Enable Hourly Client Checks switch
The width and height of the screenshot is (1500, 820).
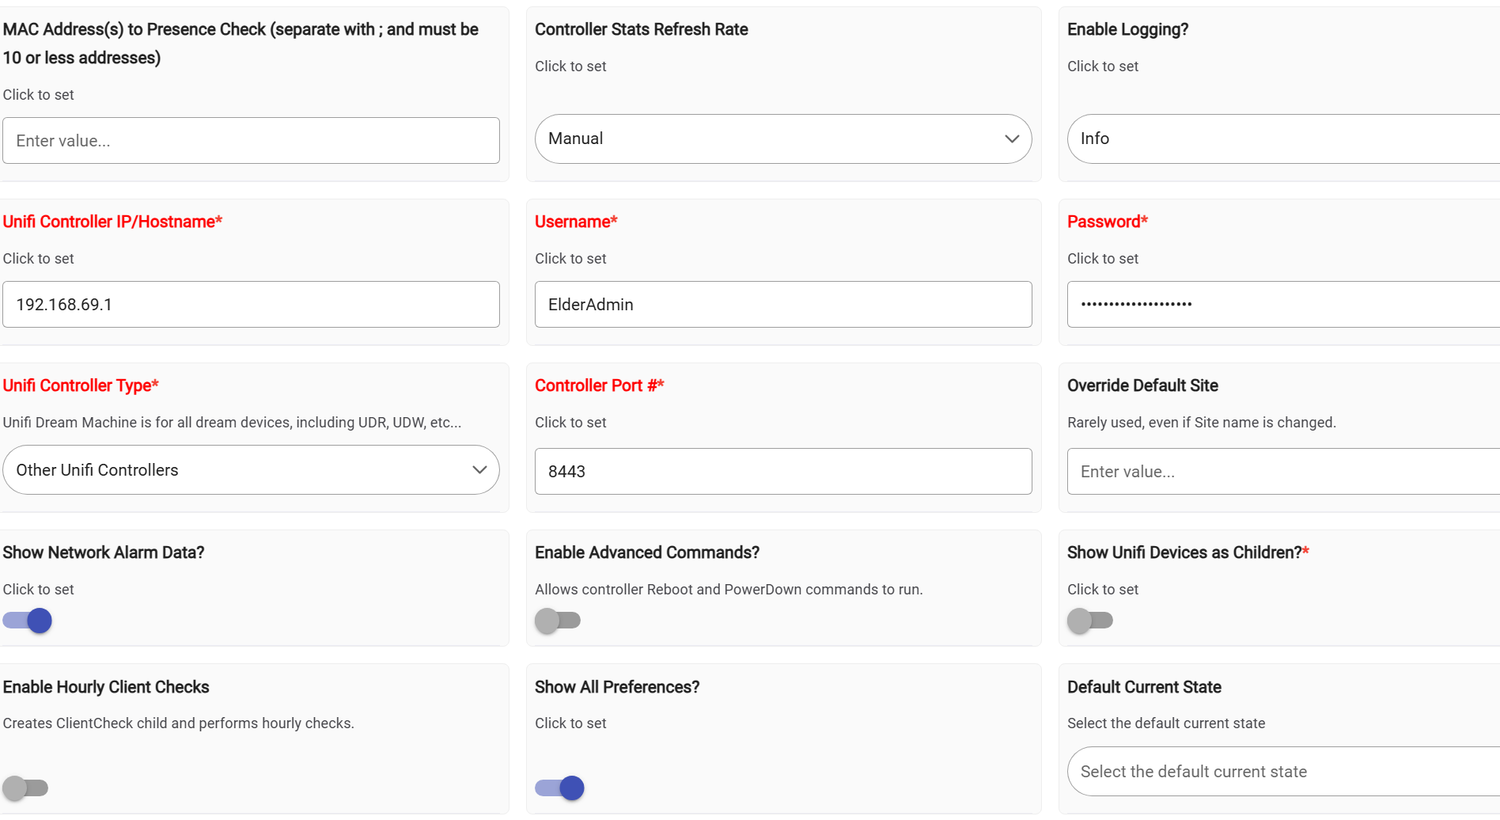pos(25,788)
